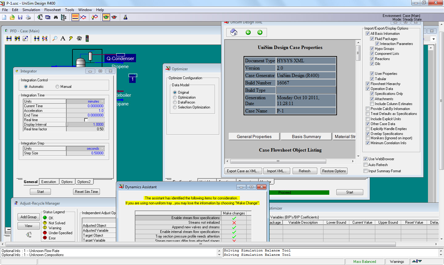The height and width of the screenshot is (265, 444).
Task: Open the binoculars Object Navigator icon
Action: [x=56, y=17]
